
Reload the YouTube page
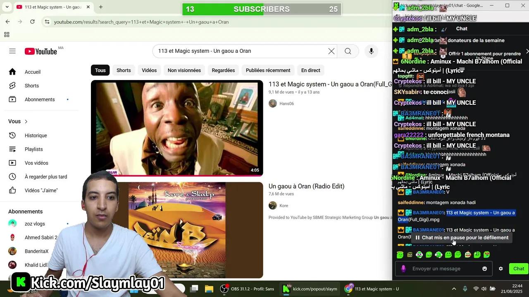pos(32,22)
